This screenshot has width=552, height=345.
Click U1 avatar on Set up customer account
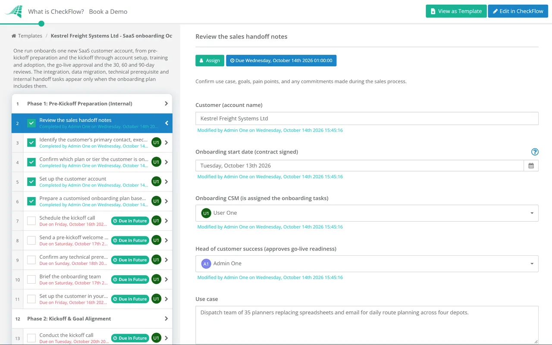point(156,182)
